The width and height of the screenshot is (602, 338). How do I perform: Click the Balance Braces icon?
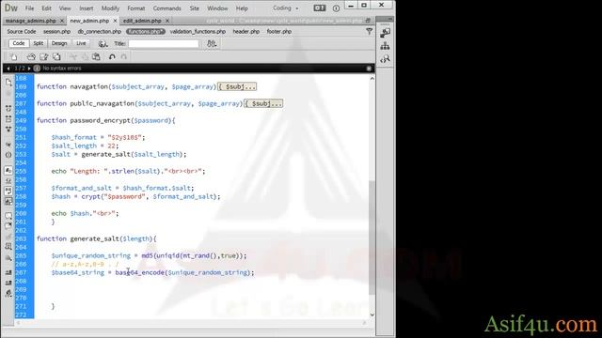click(8, 155)
